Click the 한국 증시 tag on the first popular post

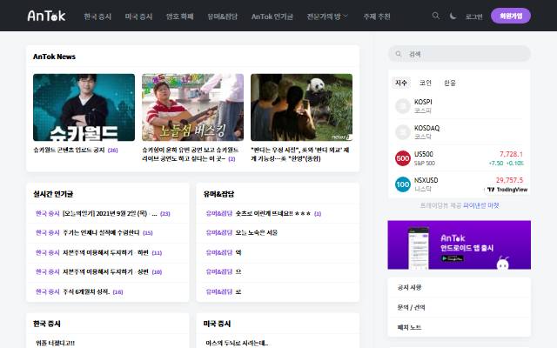coord(48,213)
